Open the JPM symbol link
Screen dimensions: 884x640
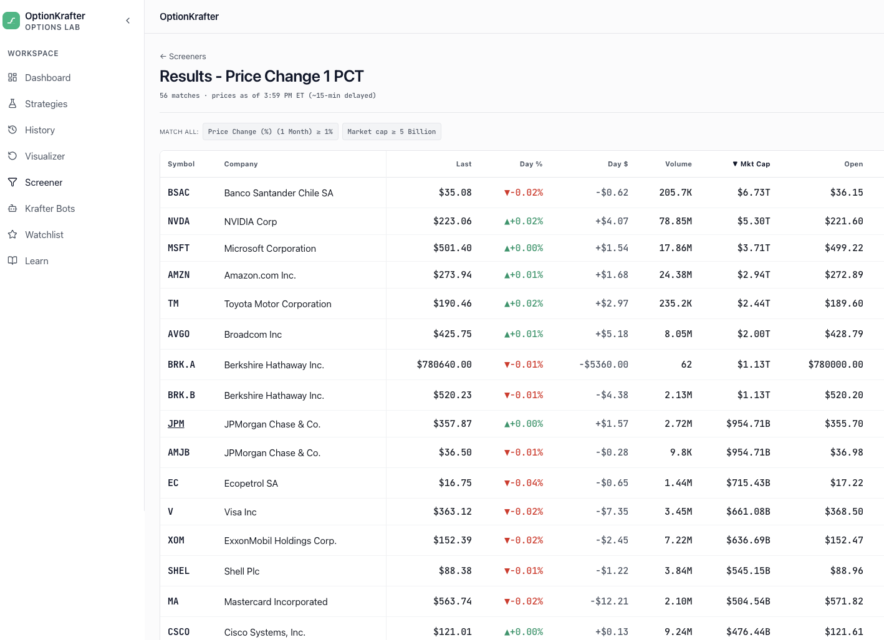pos(176,424)
